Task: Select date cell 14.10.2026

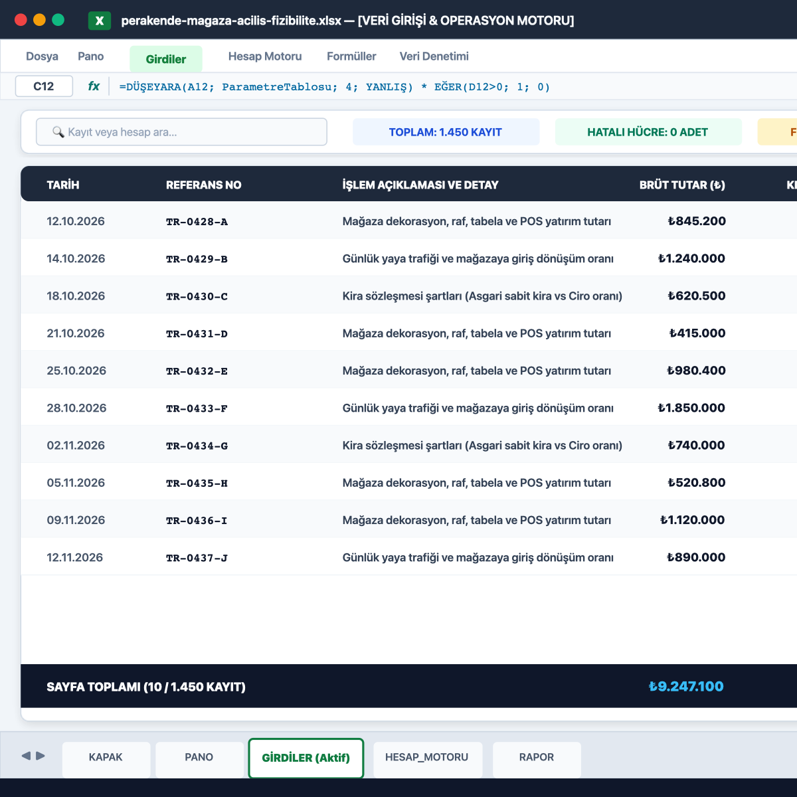Action: click(x=76, y=258)
